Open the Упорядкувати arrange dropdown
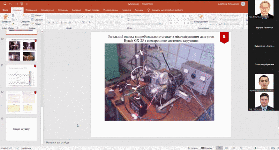 point(201,19)
